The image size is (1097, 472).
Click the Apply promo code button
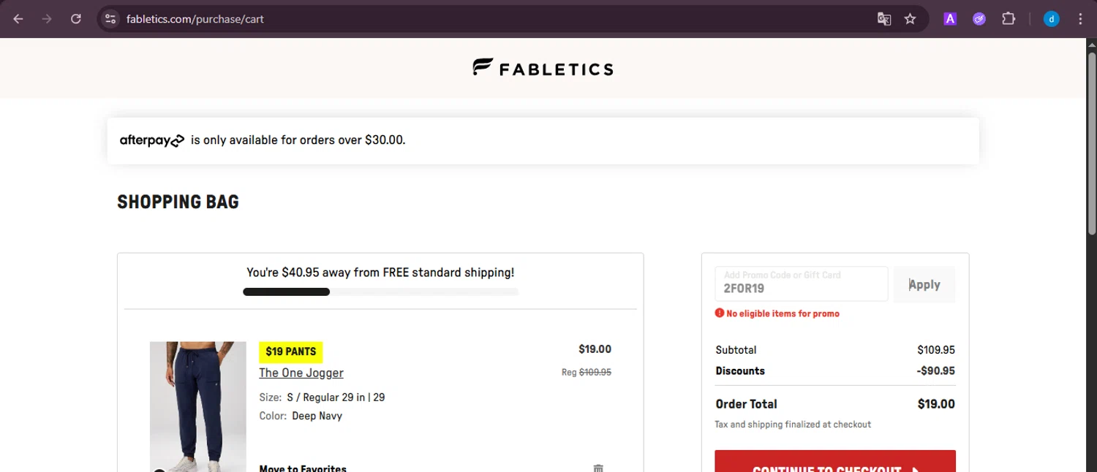coord(924,284)
